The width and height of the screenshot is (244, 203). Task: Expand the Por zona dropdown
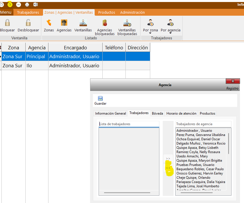[x=150, y=33]
